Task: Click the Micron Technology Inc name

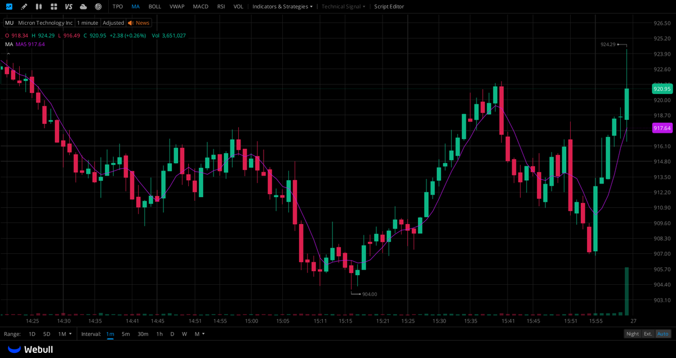Action: click(x=46, y=23)
